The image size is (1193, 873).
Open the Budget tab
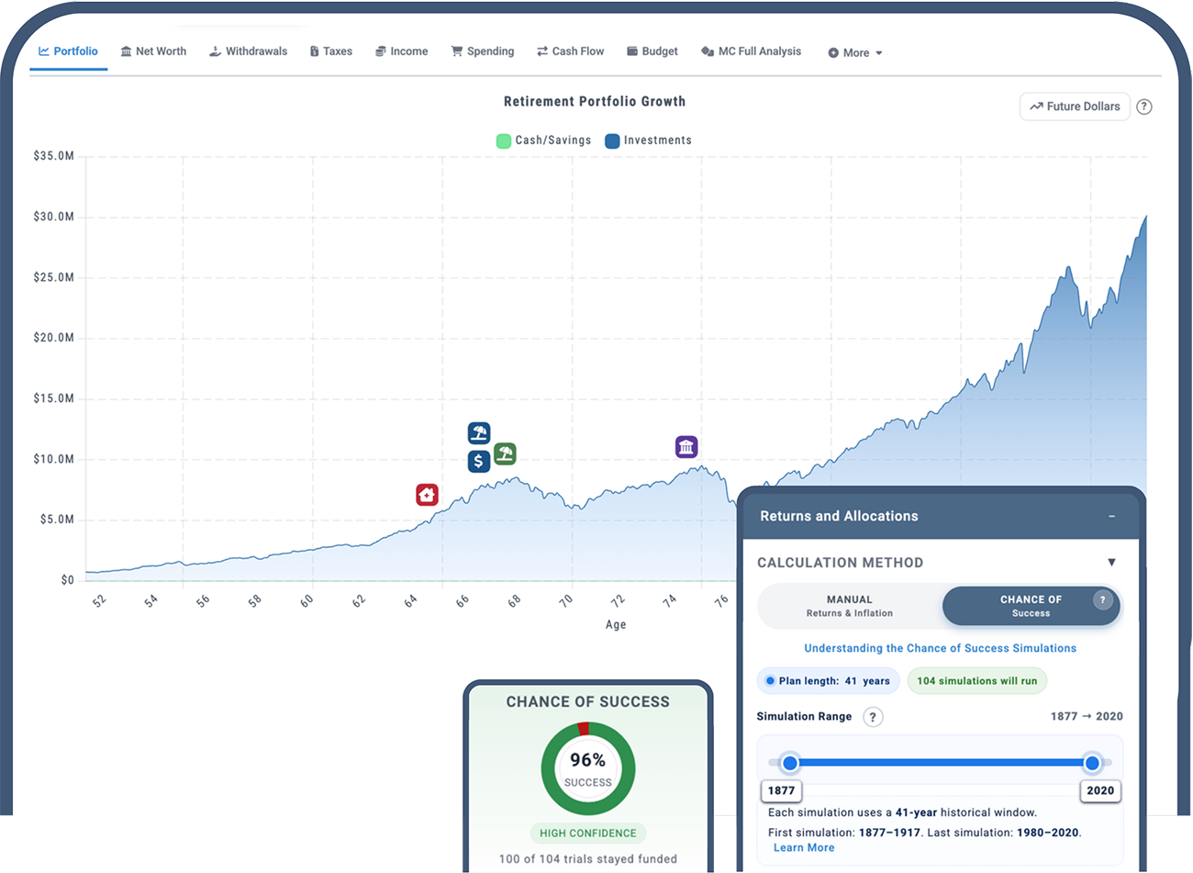coord(652,51)
